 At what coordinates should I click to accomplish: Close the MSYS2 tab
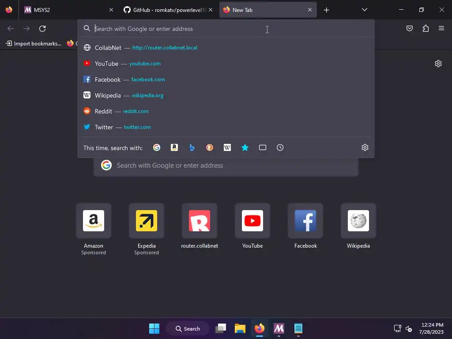(x=111, y=10)
